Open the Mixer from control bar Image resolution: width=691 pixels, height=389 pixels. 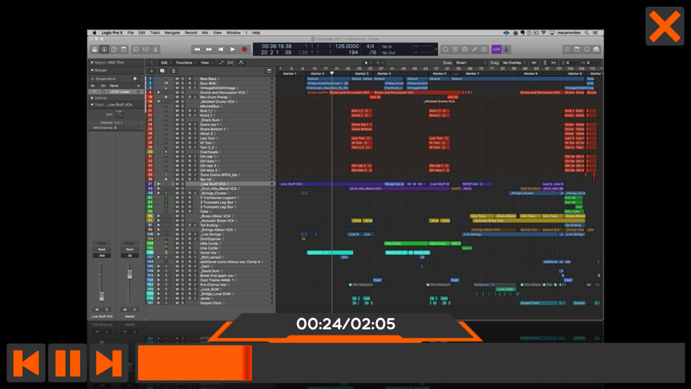146,50
